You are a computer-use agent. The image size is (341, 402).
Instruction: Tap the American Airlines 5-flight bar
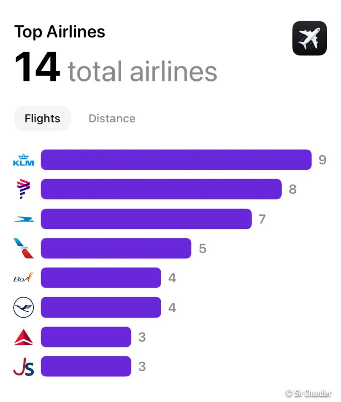coord(116,249)
